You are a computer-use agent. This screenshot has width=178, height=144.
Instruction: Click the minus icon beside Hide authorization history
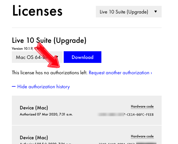pos(14,87)
